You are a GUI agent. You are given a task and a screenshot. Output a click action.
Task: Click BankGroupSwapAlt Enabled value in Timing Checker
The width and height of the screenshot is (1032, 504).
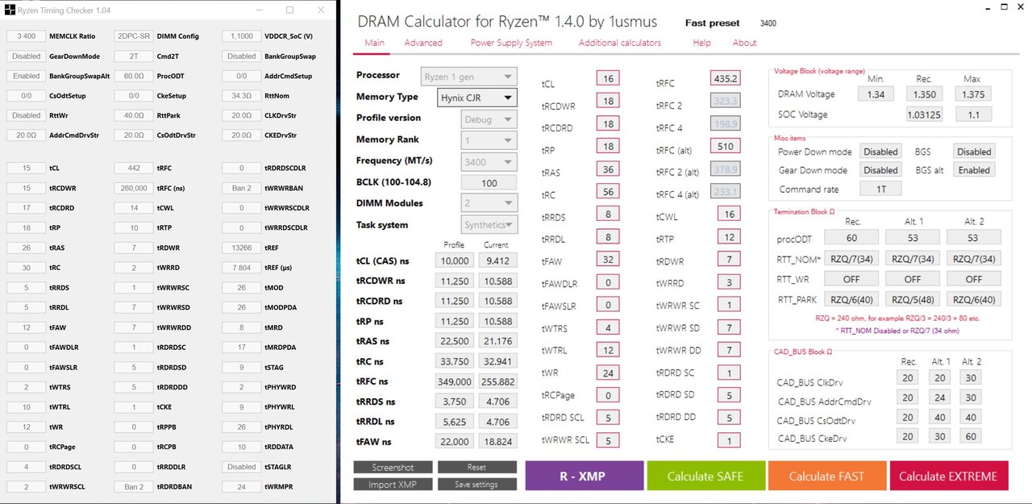coord(27,77)
